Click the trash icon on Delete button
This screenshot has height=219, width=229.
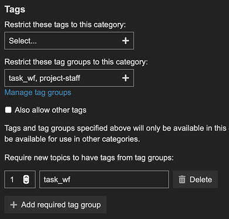click(182, 180)
